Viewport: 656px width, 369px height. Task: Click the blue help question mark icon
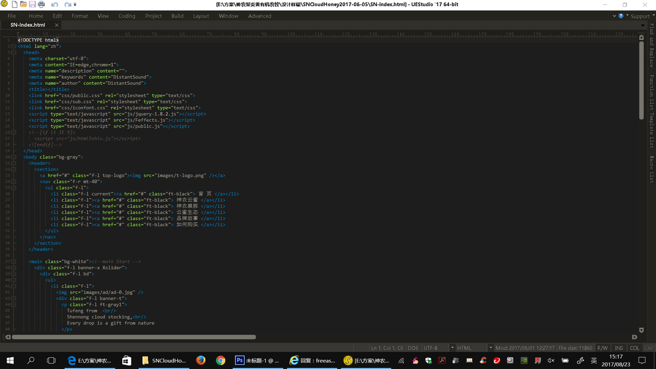pos(621,16)
